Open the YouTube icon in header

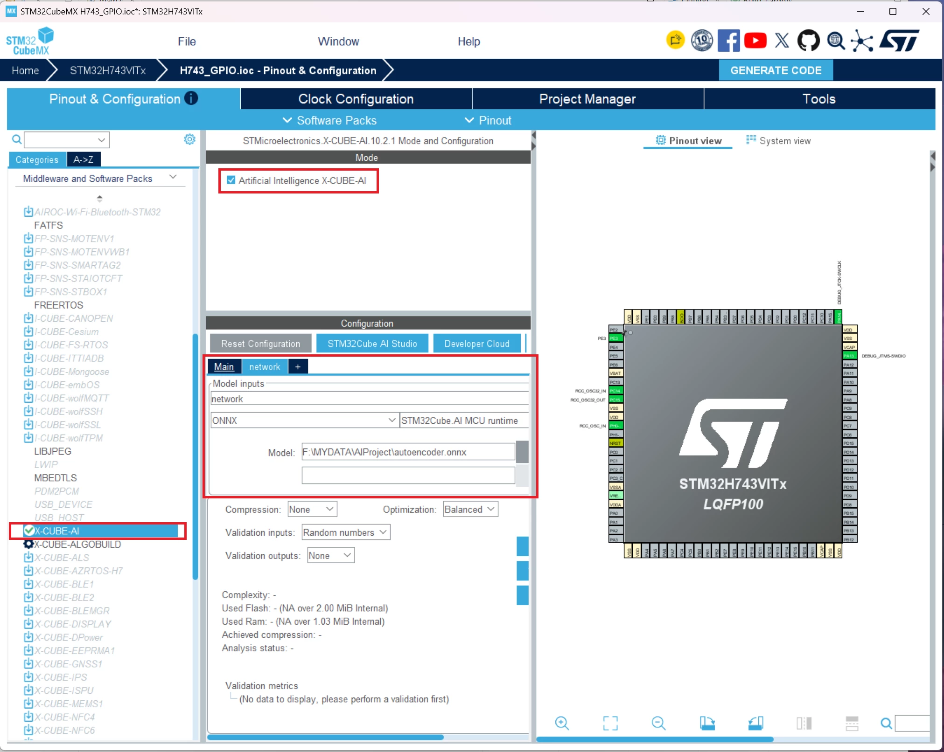[755, 41]
